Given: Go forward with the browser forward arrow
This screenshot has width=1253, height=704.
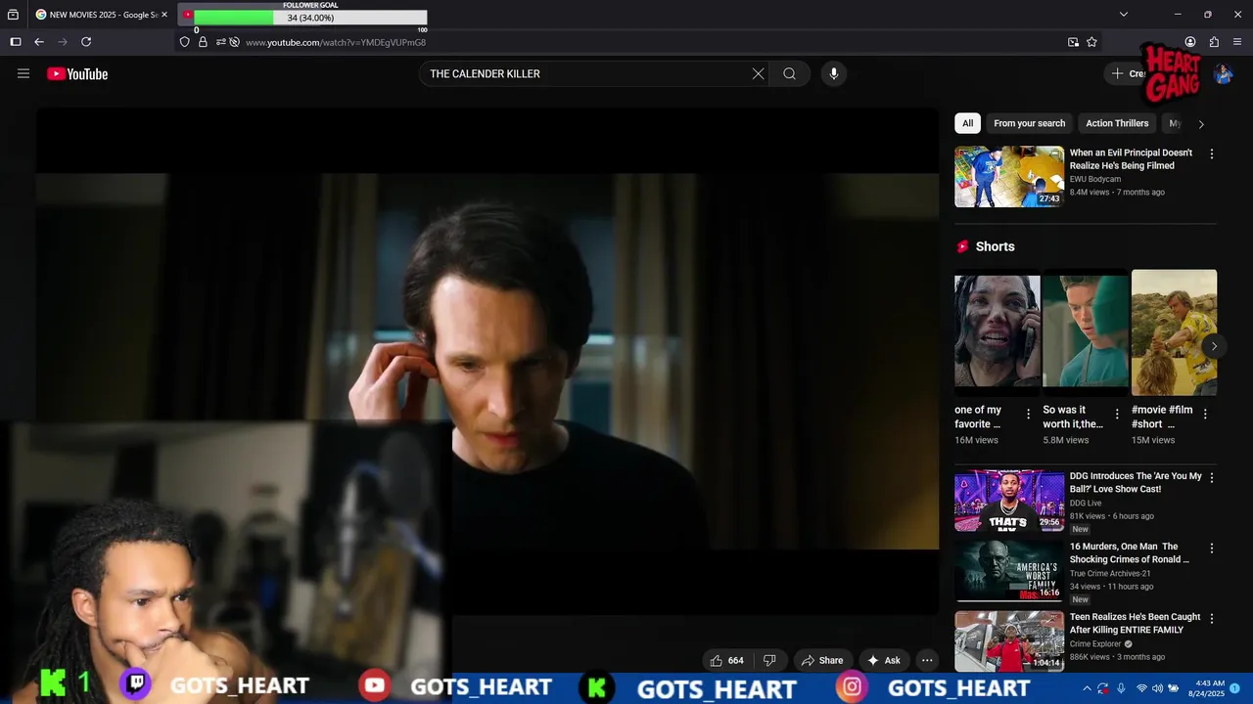Looking at the screenshot, I should 63,42.
